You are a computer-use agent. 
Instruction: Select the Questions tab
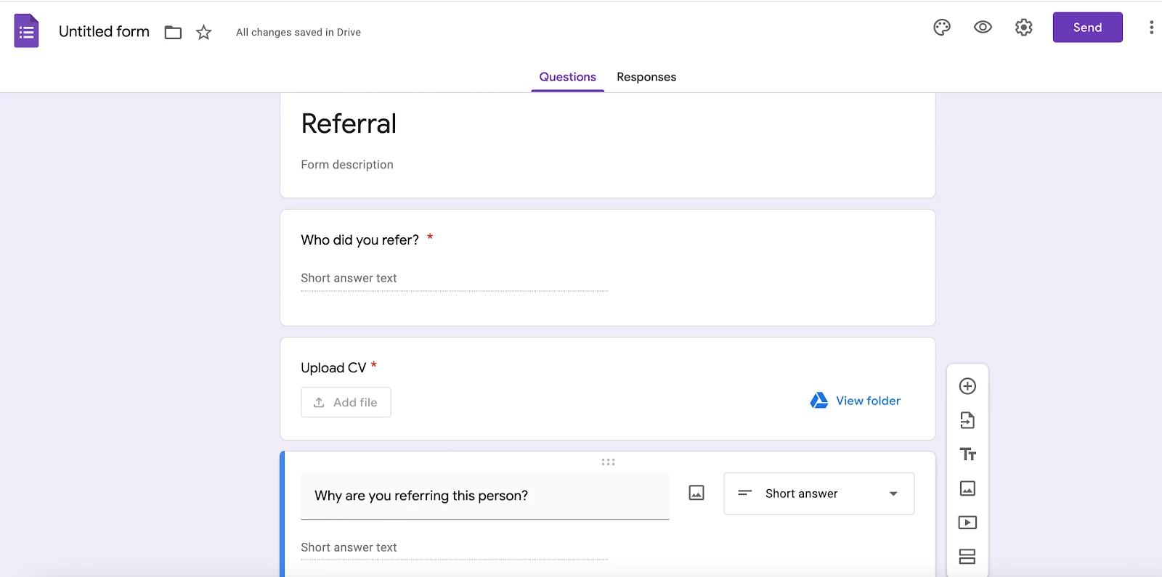[568, 77]
